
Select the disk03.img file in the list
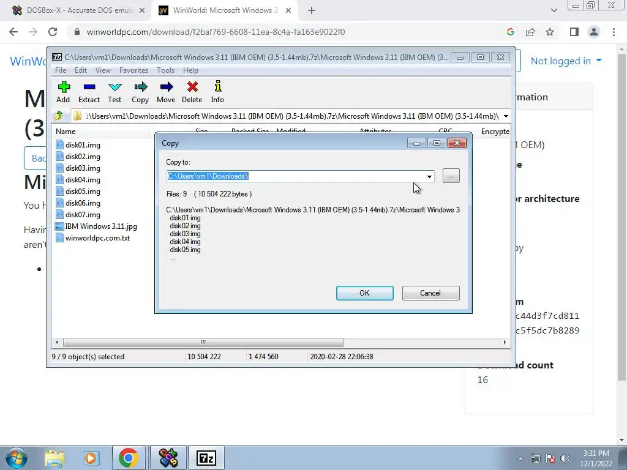78,168
